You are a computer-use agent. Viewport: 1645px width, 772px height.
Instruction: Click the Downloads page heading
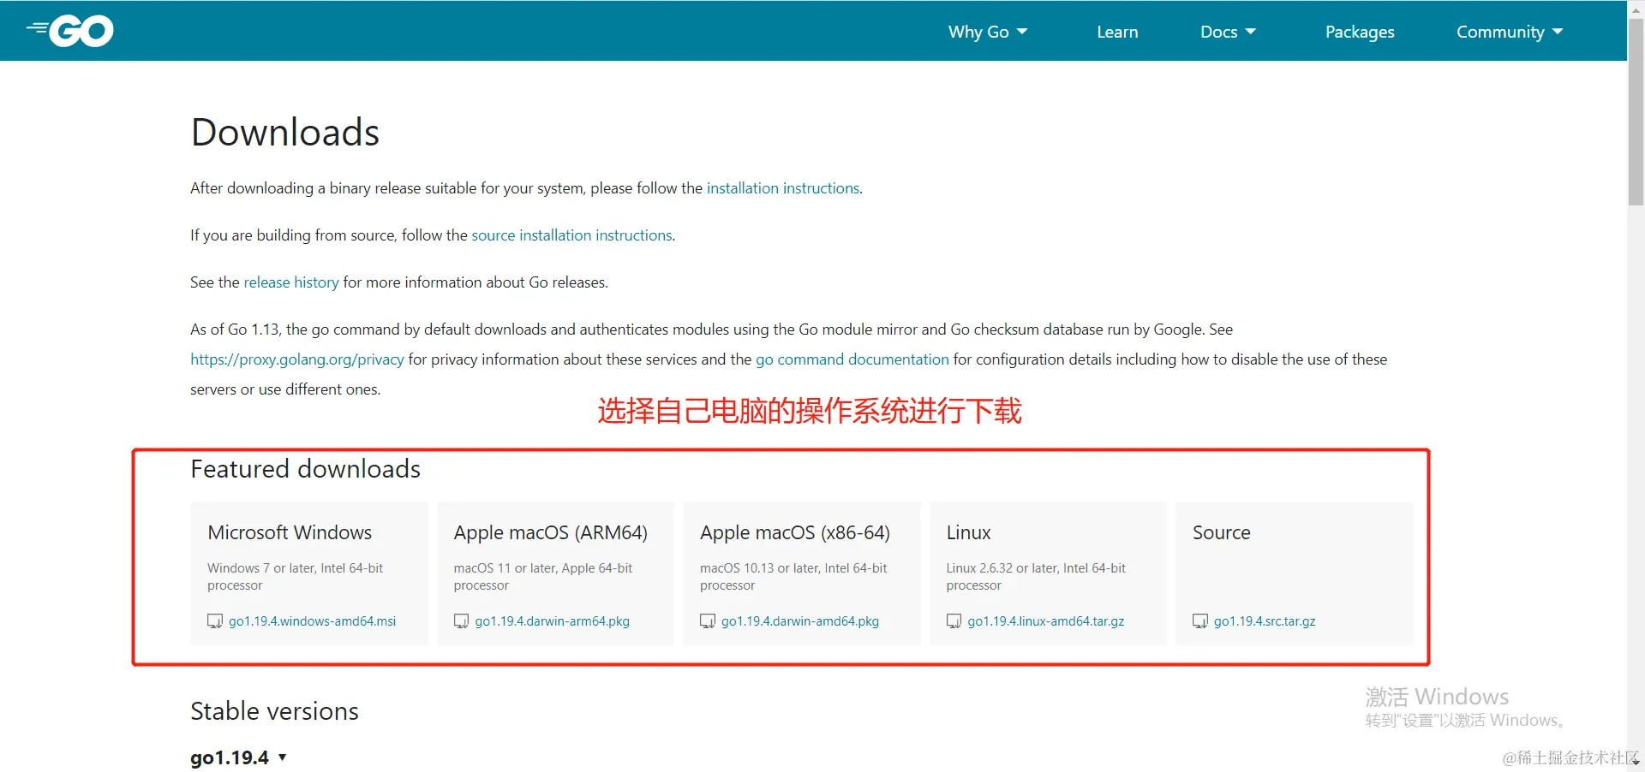click(x=284, y=133)
